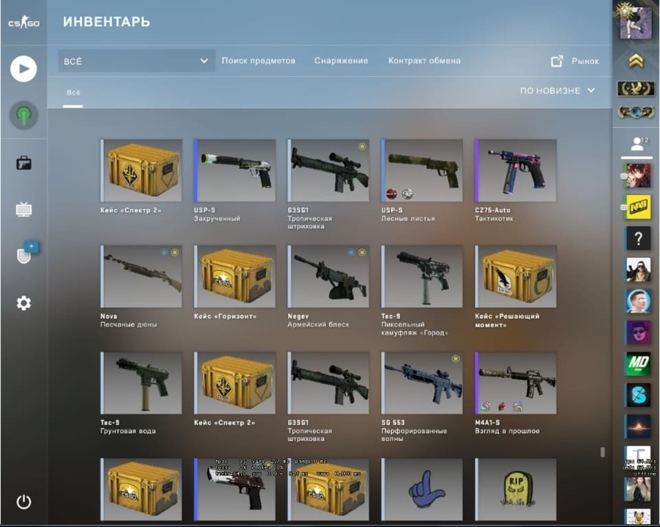Image resolution: width=660 pixels, height=527 pixels.
Task: Open the Watch TV icon
Action: point(23,209)
